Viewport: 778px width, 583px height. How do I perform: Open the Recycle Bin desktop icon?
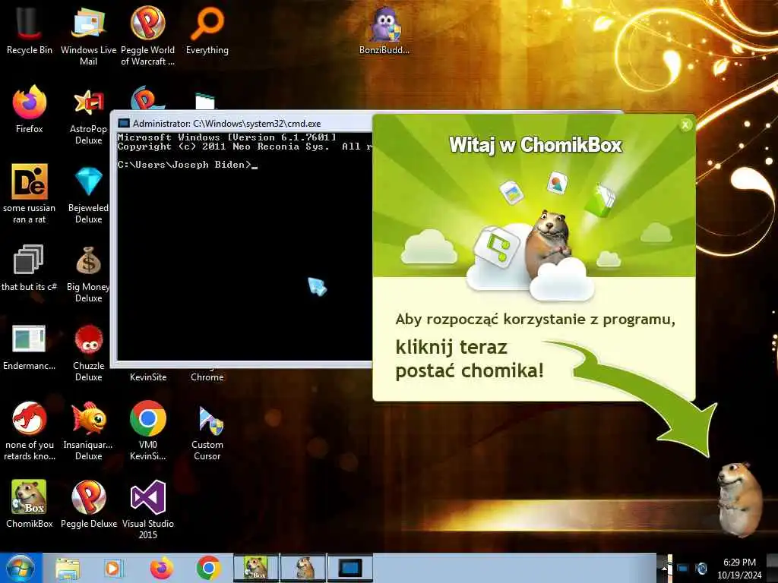pyautogui.click(x=30, y=30)
